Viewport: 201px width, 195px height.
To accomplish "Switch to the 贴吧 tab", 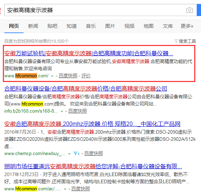I will tap(52, 26).
